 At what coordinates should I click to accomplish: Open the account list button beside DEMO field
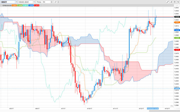point(34,2)
